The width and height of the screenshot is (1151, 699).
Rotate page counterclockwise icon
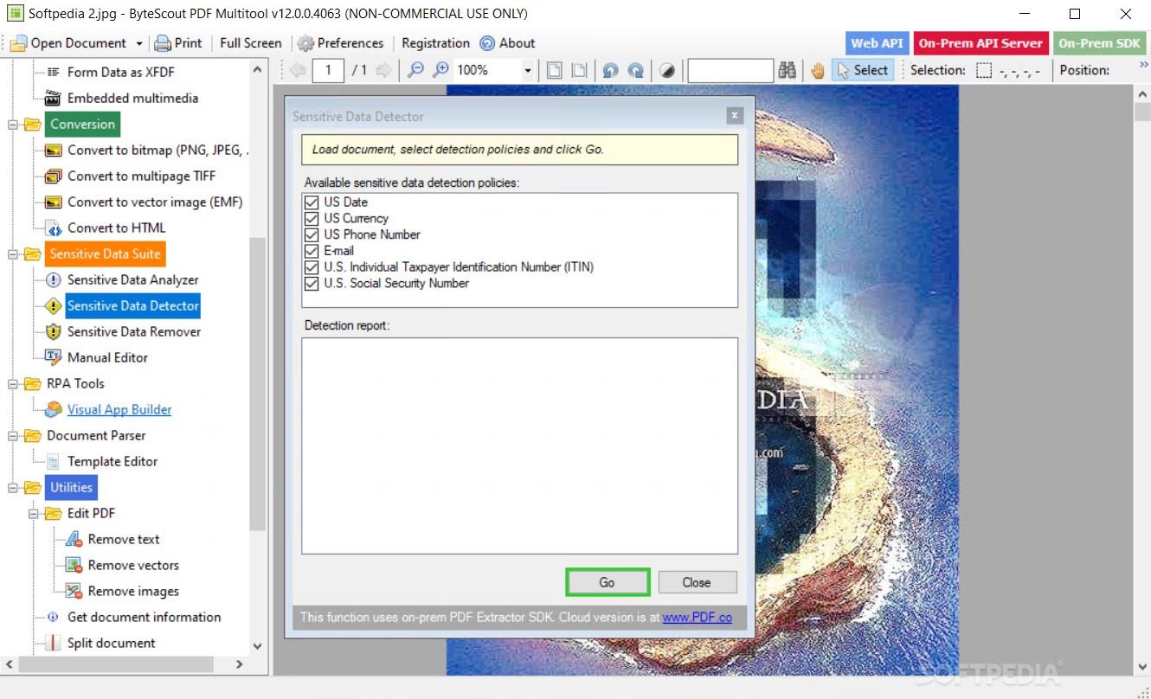point(610,70)
